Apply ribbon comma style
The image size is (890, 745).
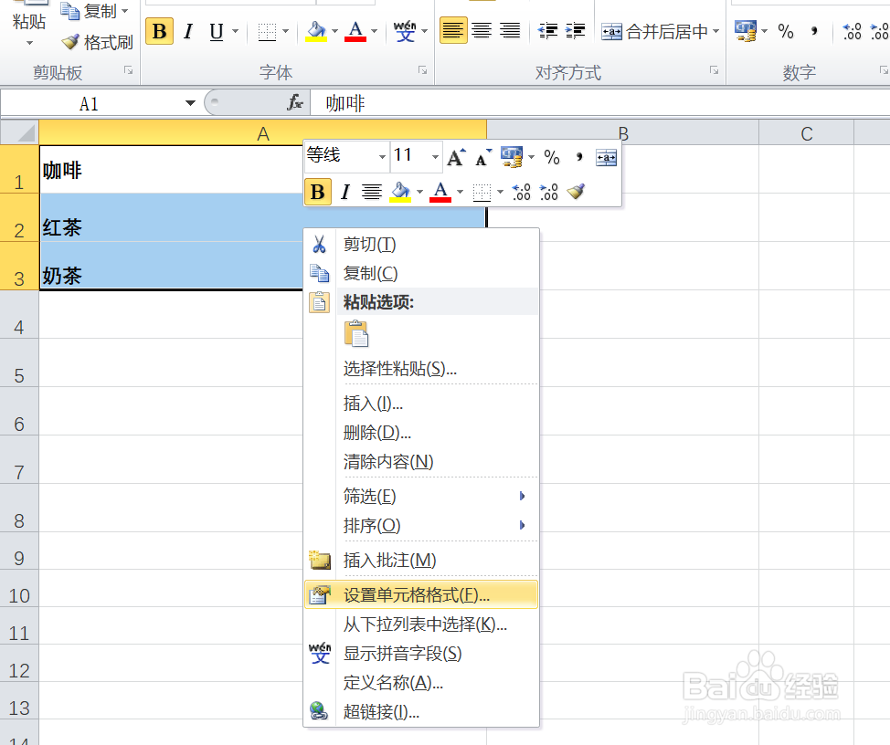(814, 31)
